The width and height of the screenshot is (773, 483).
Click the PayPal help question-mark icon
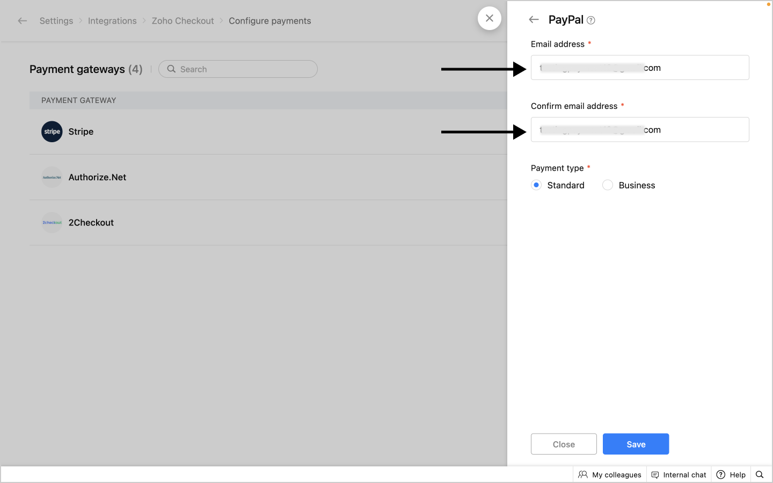(591, 20)
